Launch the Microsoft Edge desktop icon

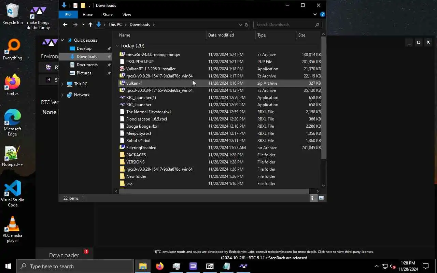click(13, 123)
